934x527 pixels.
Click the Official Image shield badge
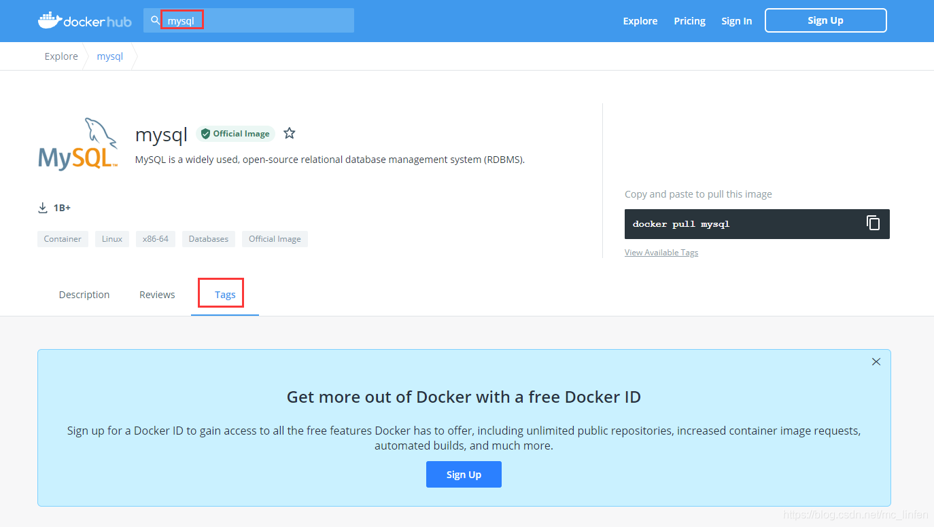(x=235, y=133)
